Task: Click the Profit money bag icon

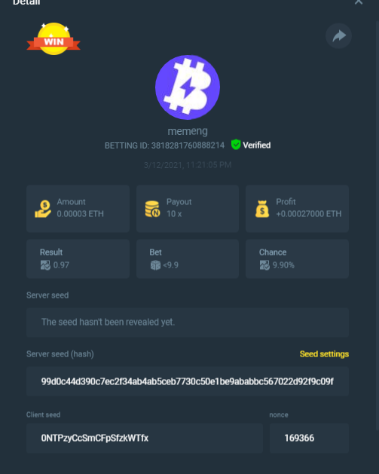Action: click(x=262, y=209)
